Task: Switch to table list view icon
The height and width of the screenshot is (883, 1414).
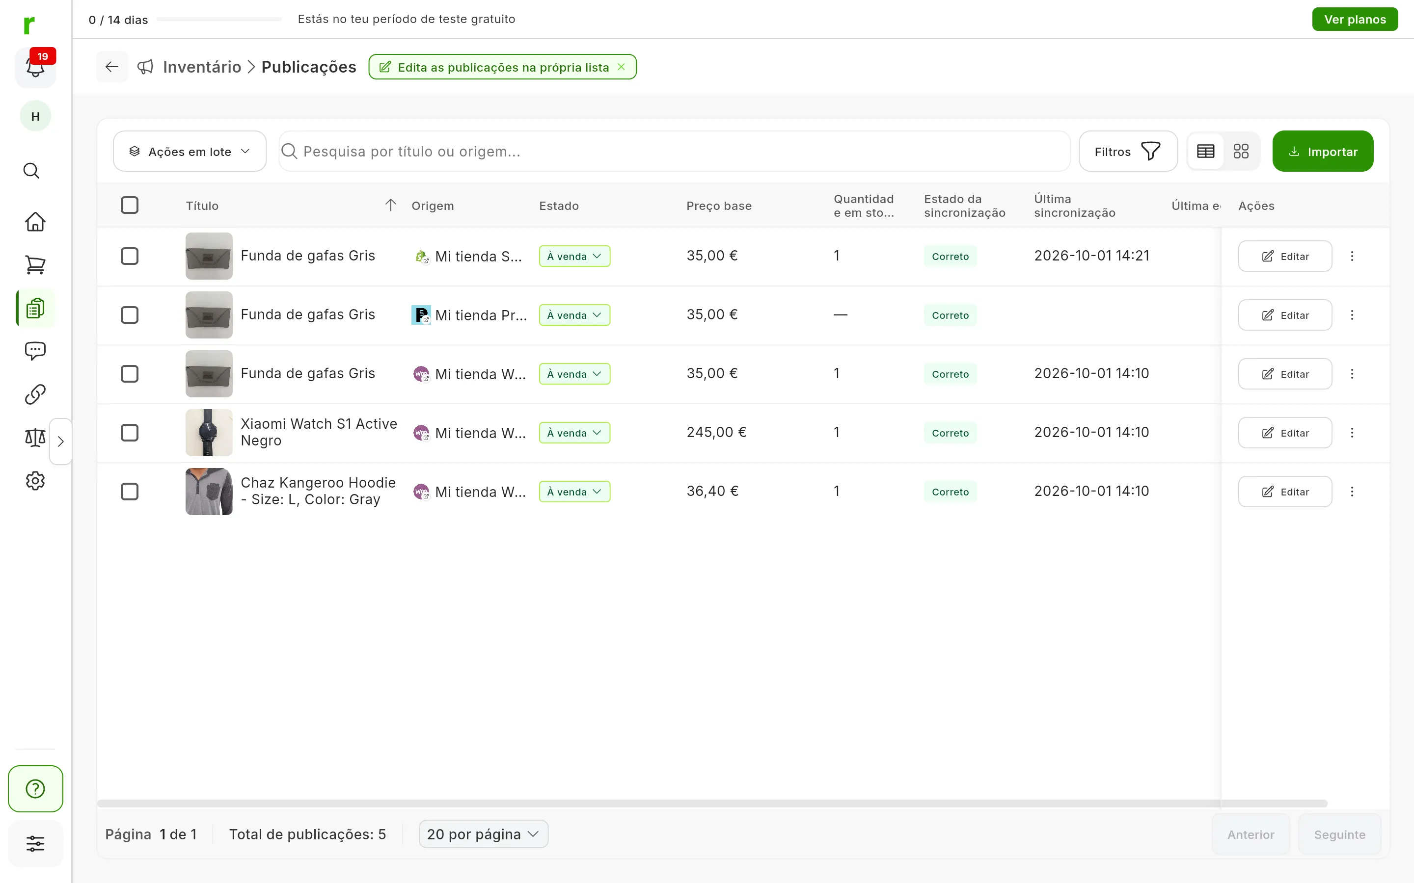Action: [x=1205, y=151]
